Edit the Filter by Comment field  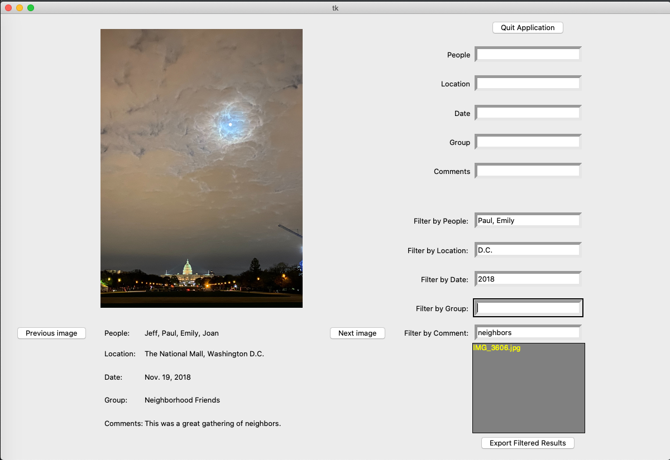coord(528,332)
